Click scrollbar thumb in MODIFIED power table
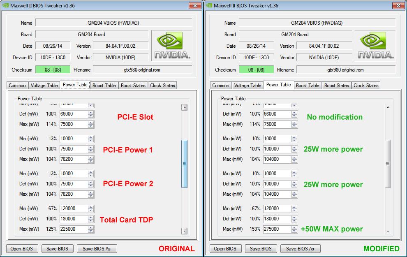Viewport: 407px width, 257px height. point(388,164)
